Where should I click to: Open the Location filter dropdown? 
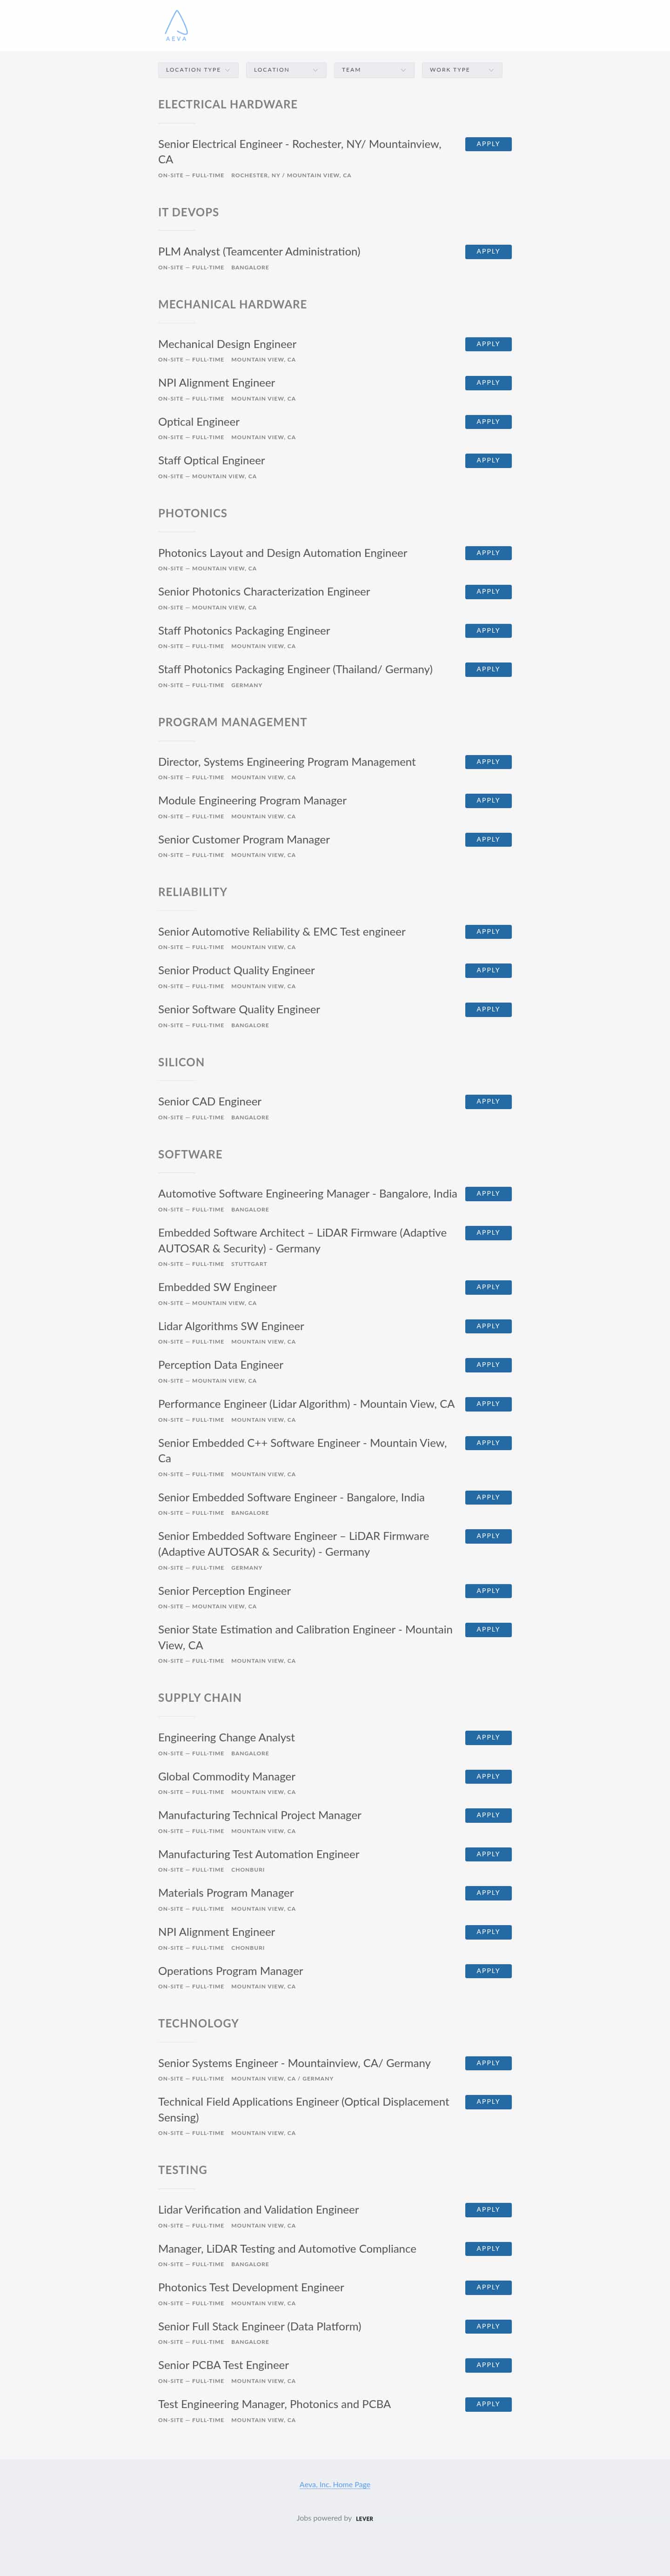286,70
